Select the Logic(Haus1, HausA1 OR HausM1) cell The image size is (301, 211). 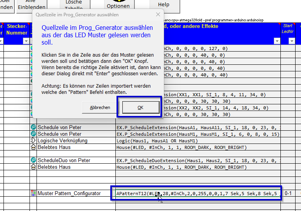197,141
